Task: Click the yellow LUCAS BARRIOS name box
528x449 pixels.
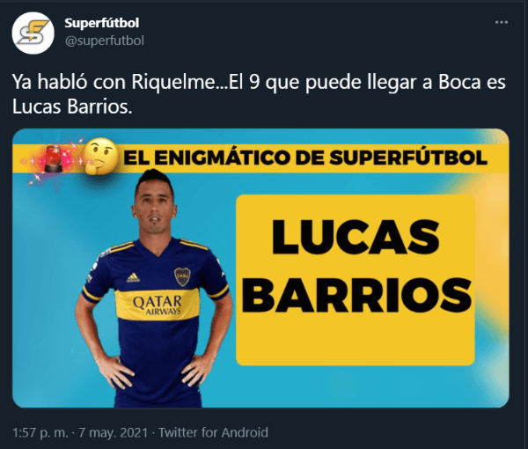Action: [x=356, y=280]
